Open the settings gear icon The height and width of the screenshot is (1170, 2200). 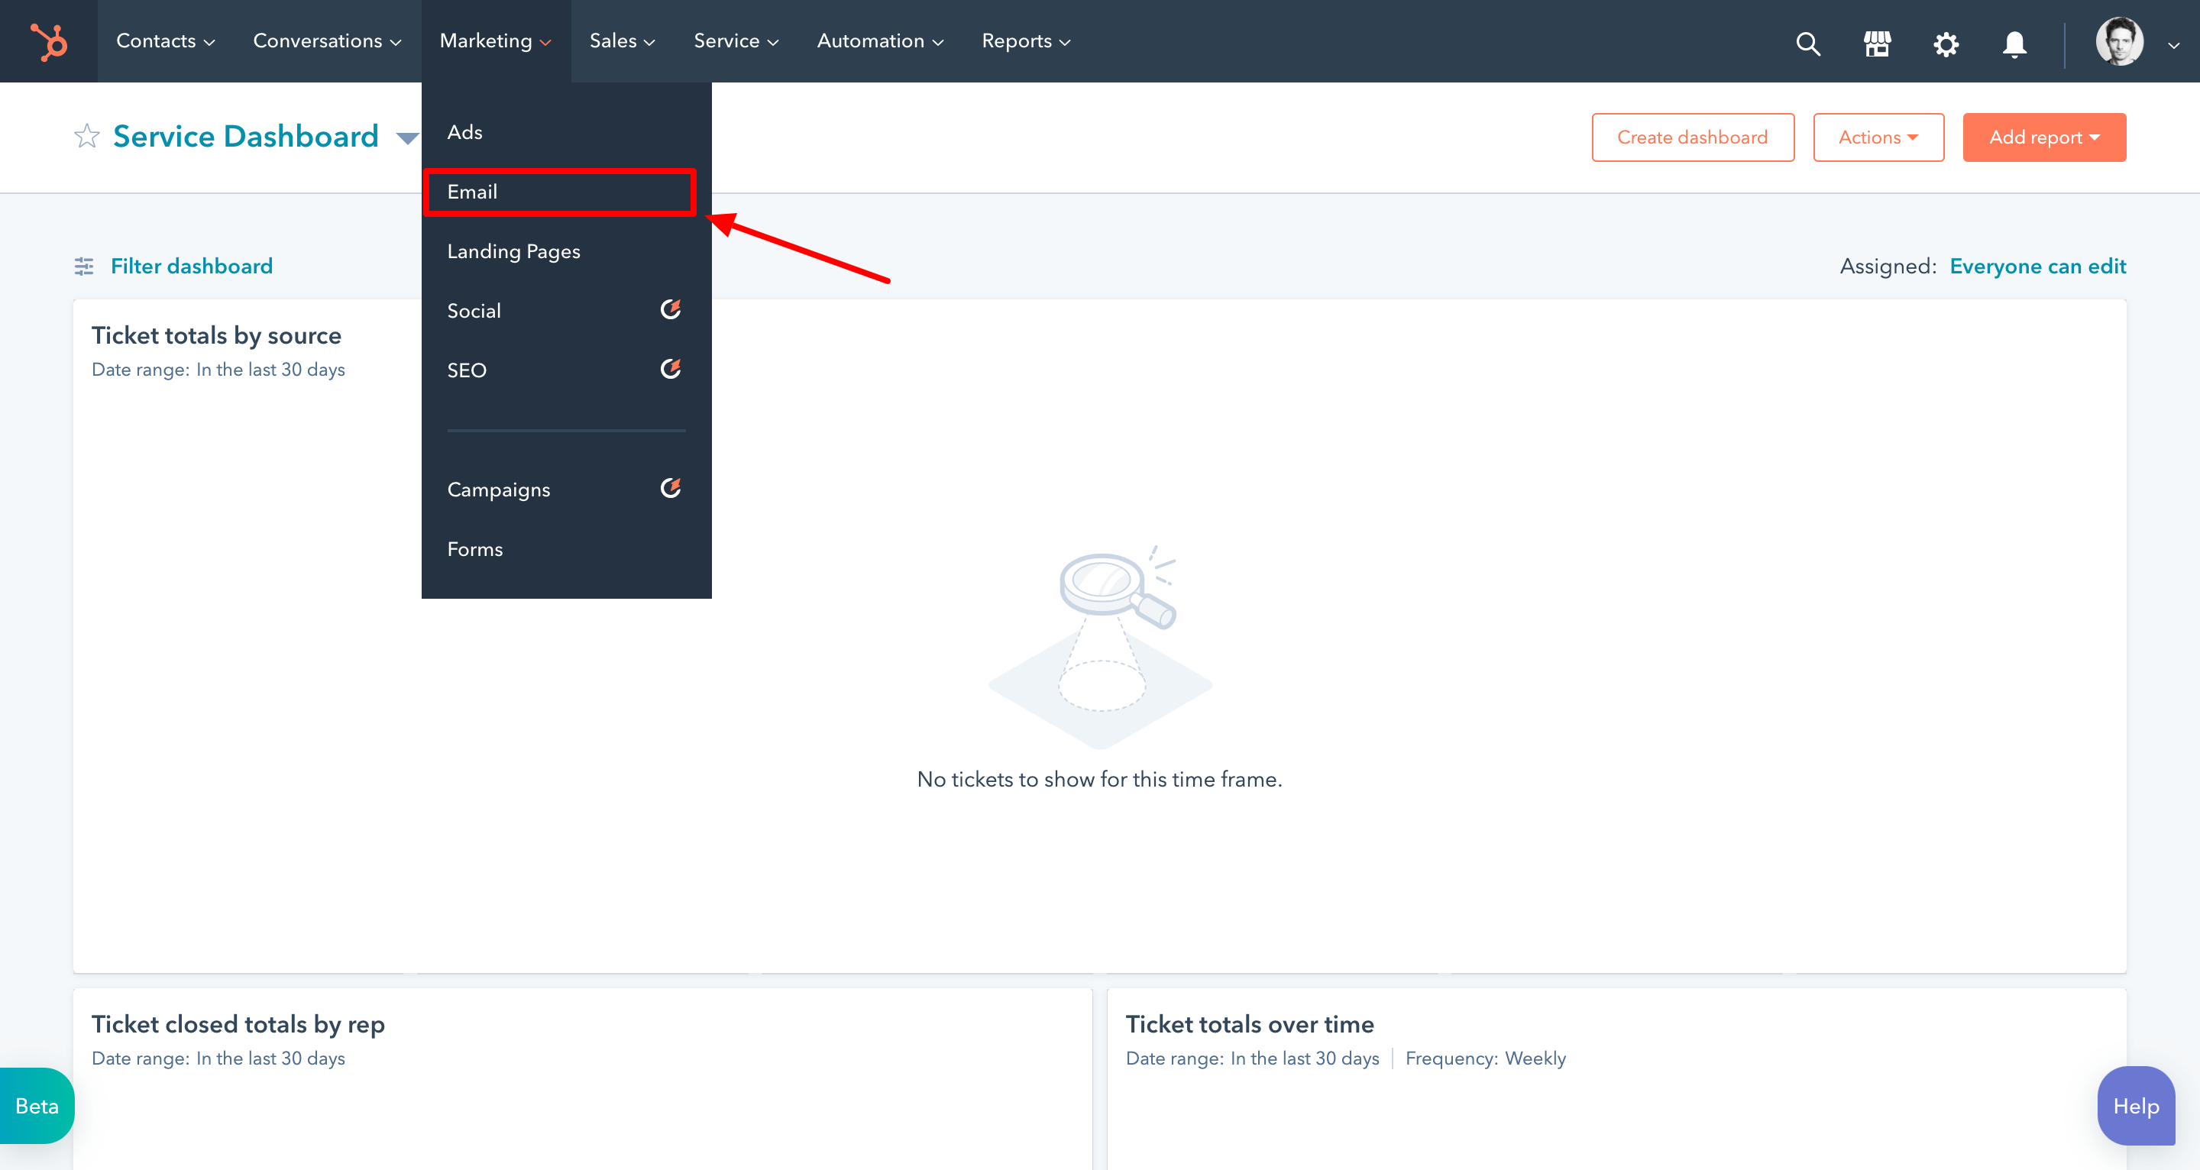[1946, 43]
